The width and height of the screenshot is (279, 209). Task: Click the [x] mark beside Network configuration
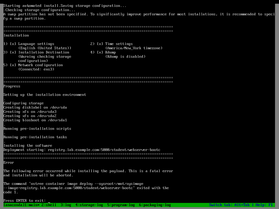click(x=13, y=65)
